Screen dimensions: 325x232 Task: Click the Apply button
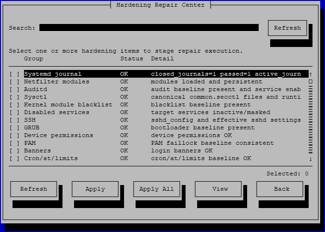95,189
